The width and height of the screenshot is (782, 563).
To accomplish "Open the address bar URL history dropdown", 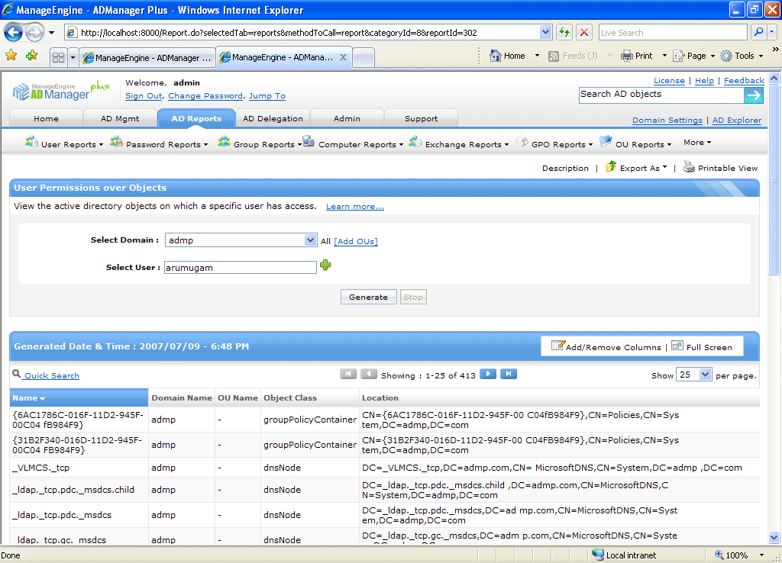I will [545, 32].
